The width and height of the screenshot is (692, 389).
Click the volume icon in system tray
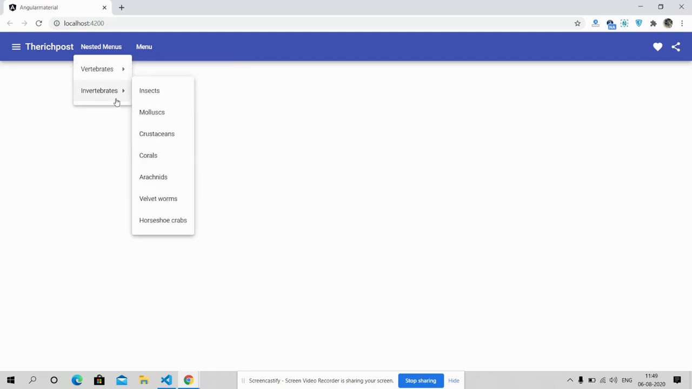pos(613,380)
